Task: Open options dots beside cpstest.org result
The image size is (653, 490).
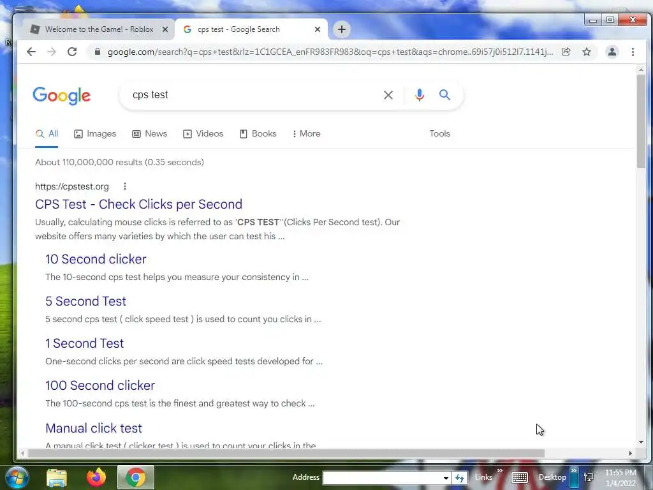Action: click(x=124, y=186)
